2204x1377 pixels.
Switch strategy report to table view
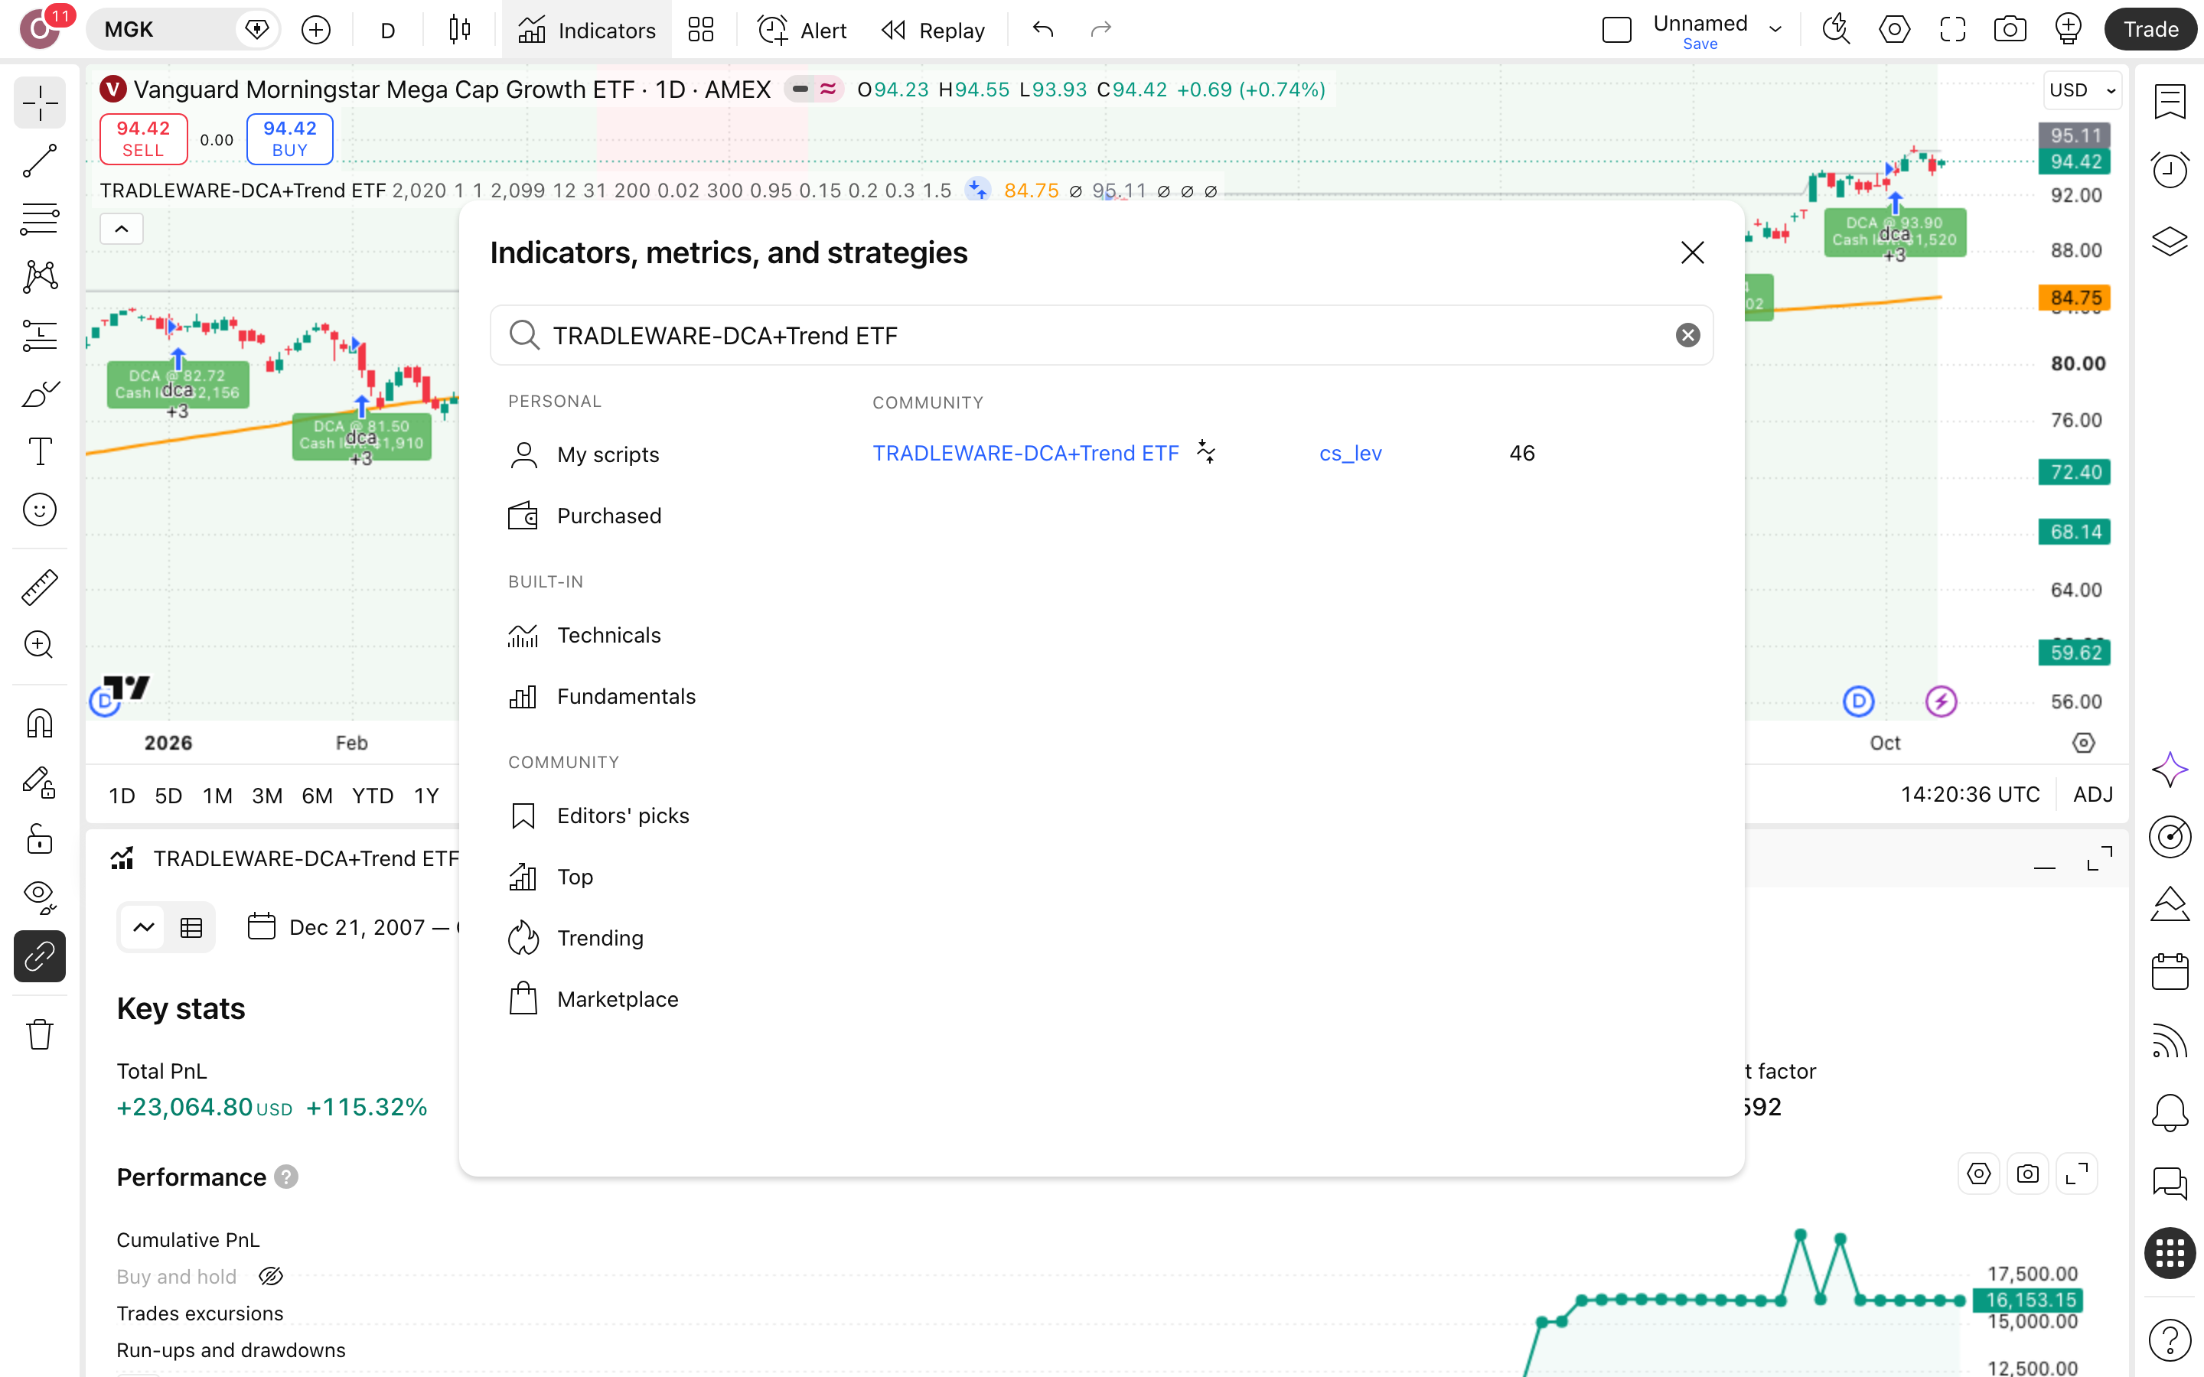tap(191, 927)
